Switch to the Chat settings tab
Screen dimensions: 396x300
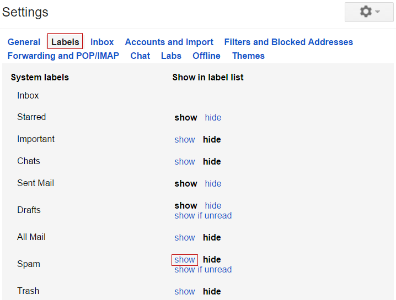140,56
